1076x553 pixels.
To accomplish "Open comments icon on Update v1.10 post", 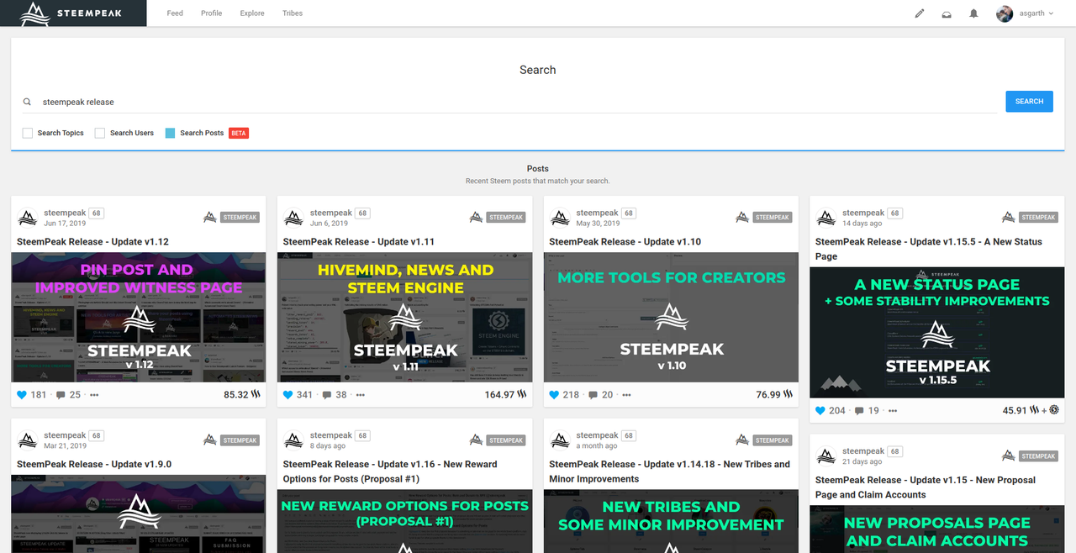I will click(x=593, y=395).
